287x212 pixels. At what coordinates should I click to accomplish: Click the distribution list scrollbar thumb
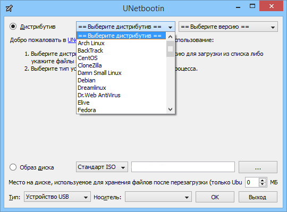170,49
